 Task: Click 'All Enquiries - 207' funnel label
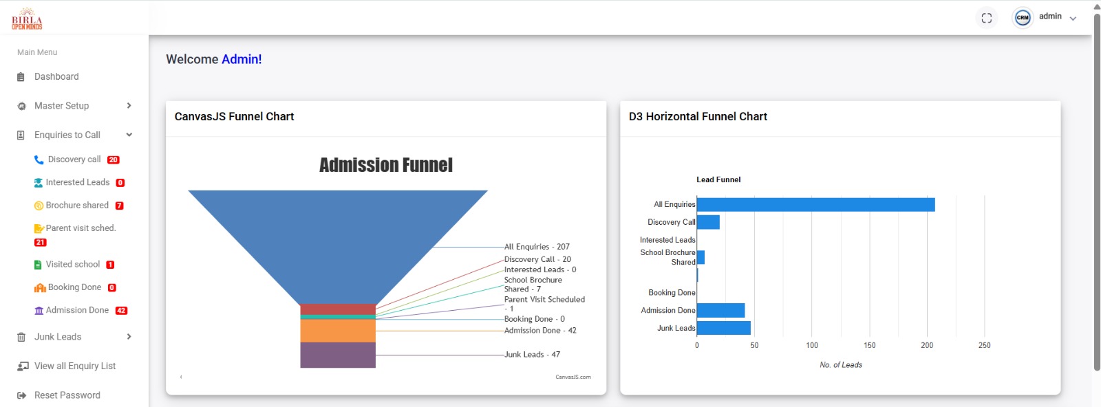coord(537,247)
